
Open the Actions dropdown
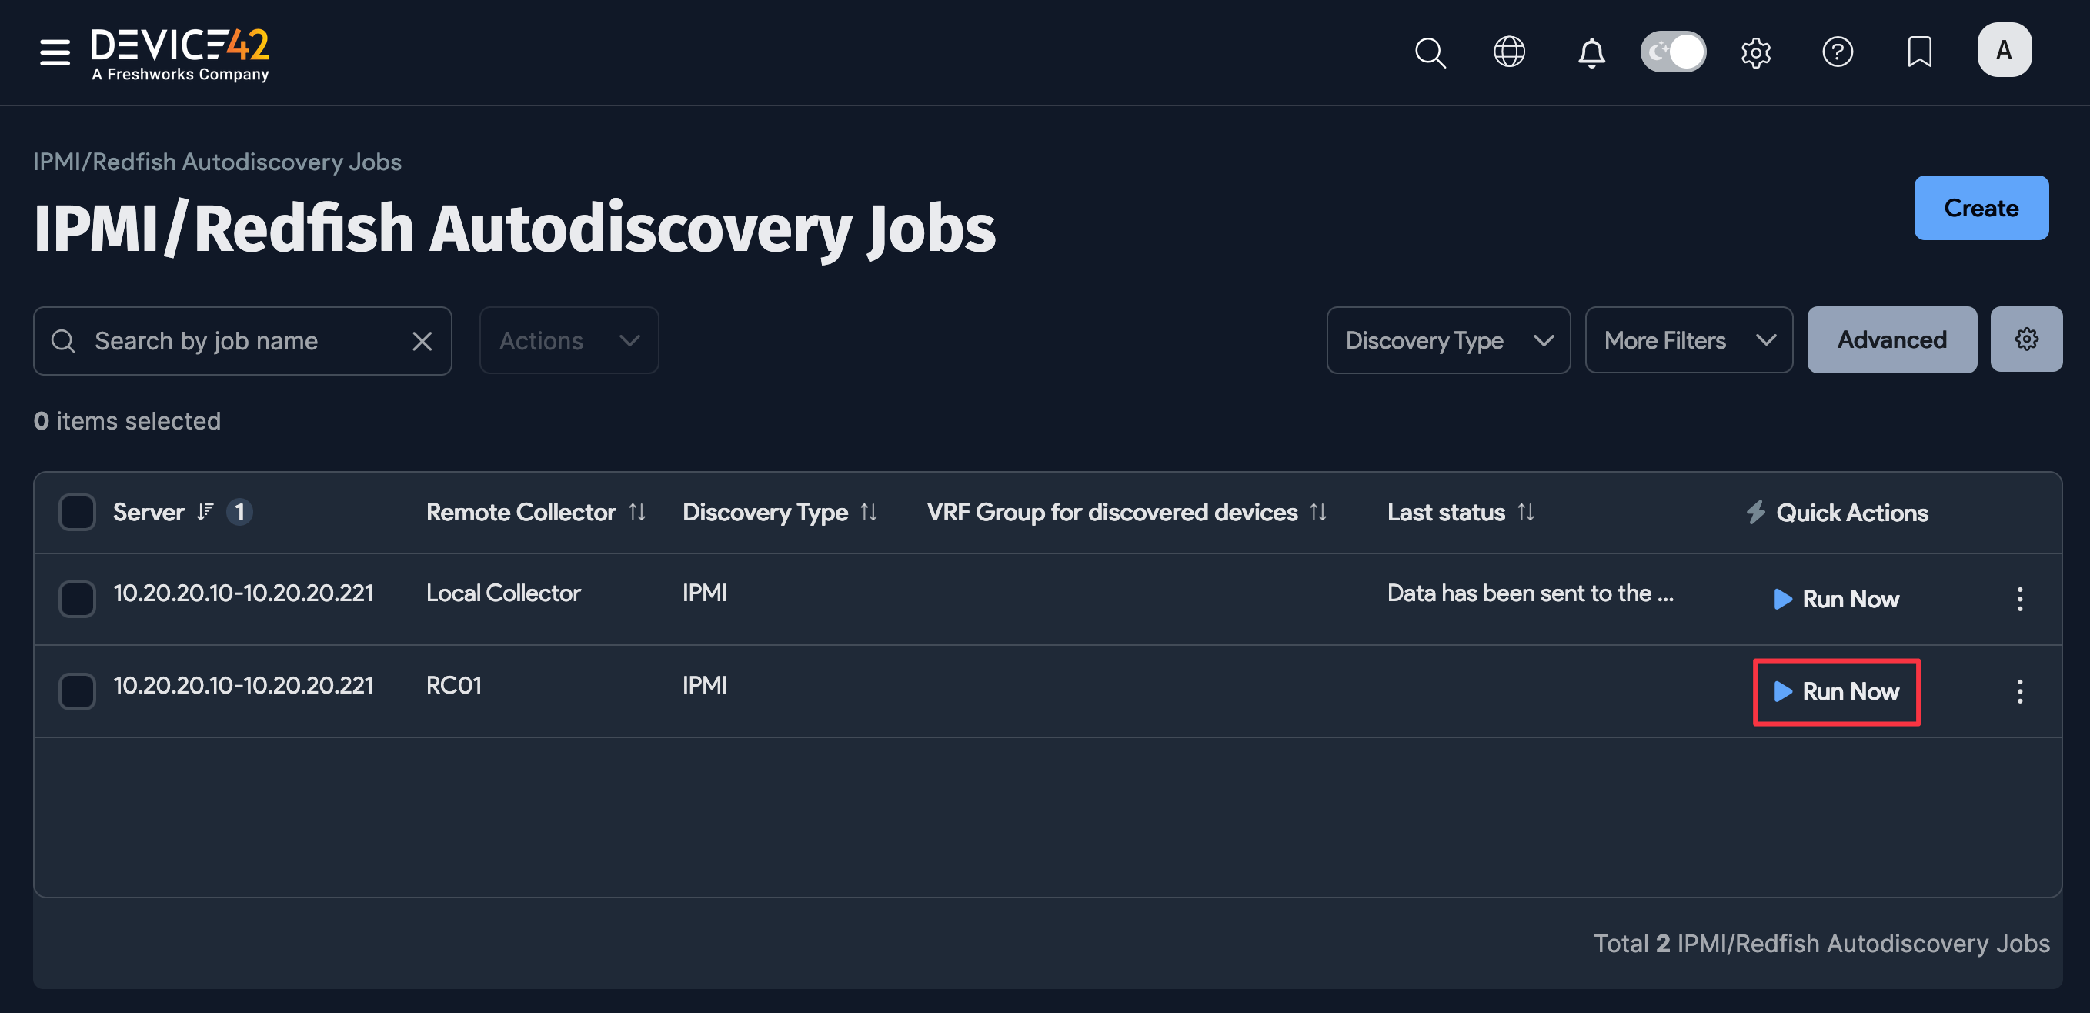(x=569, y=341)
